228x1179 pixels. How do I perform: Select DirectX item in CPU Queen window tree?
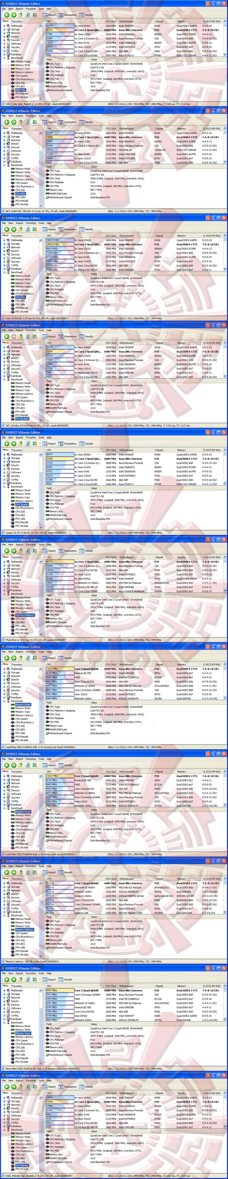point(15,466)
